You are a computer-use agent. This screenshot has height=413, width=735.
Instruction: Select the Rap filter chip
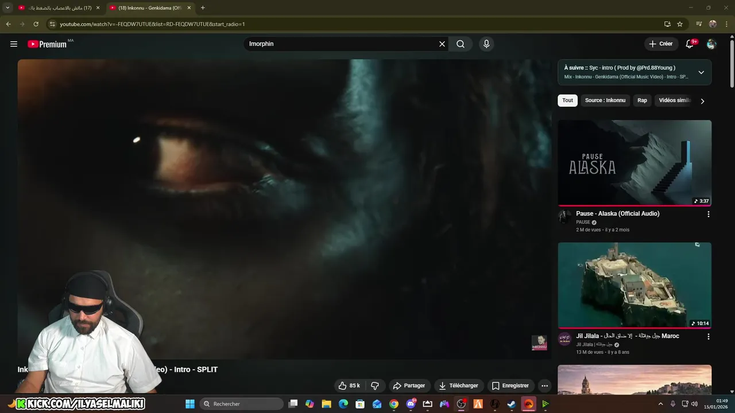[x=642, y=100]
